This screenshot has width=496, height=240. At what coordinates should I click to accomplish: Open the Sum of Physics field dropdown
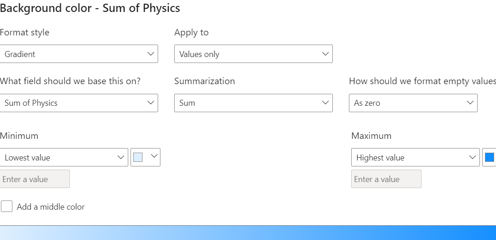[79, 103]
